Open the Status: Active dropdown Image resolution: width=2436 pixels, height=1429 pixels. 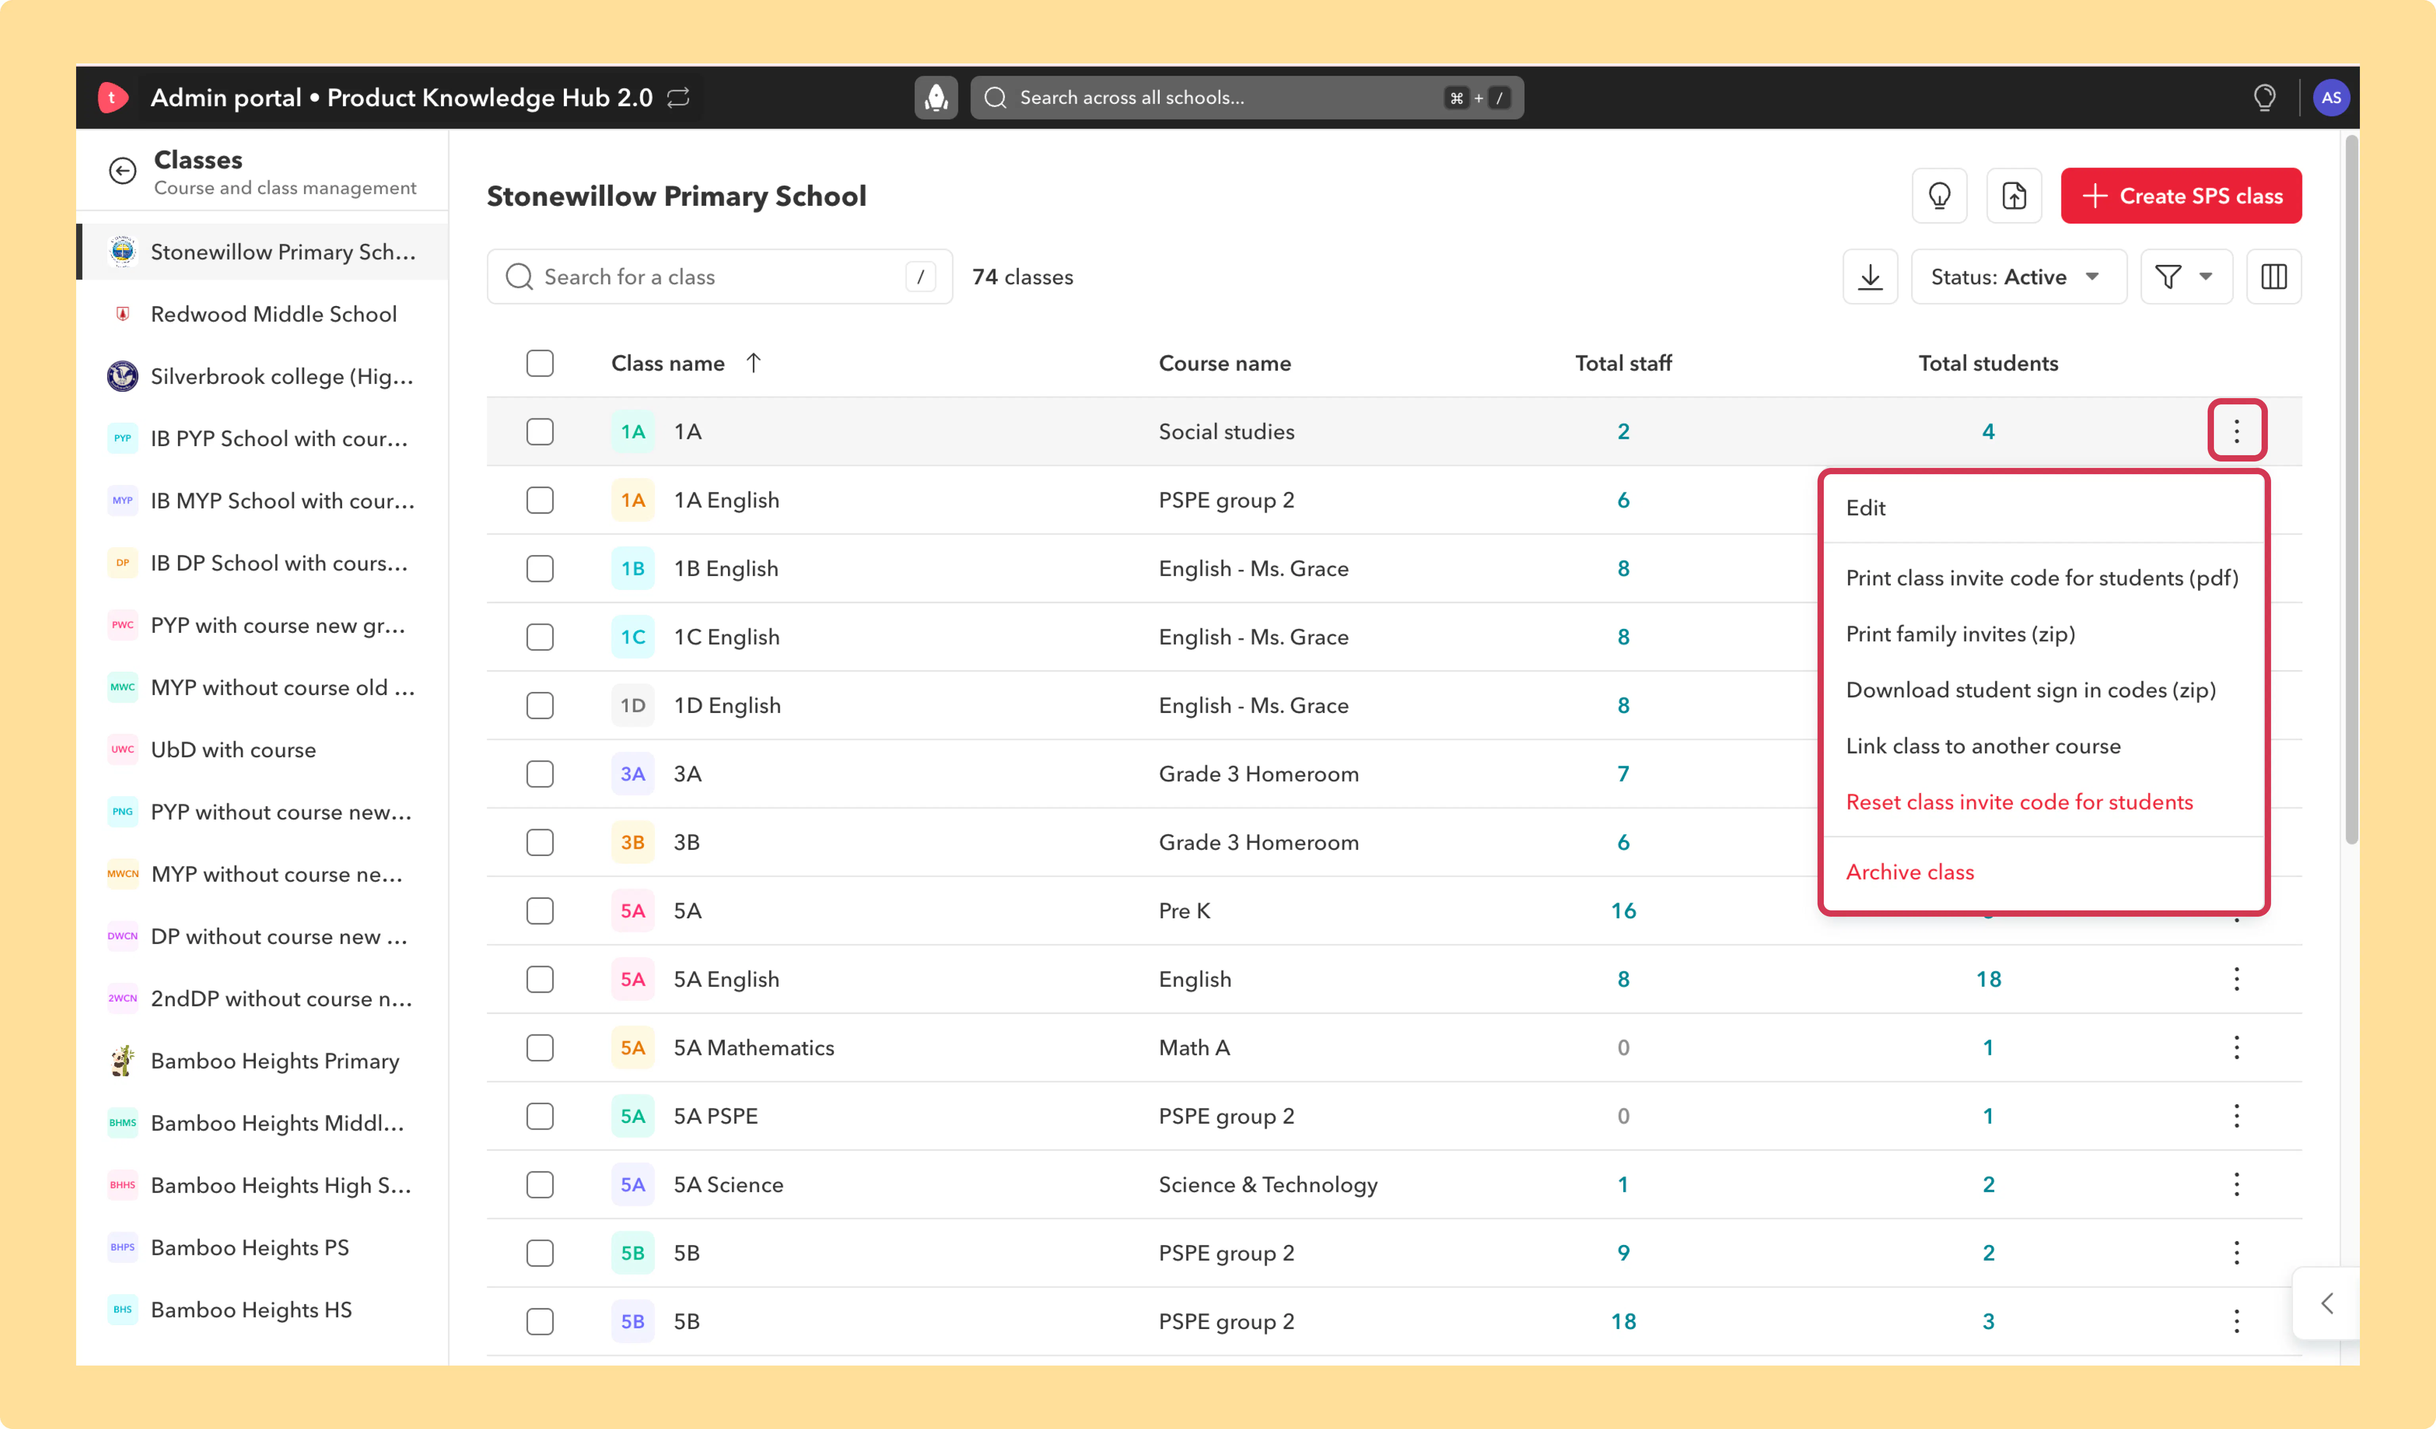tap(2019, 276)
